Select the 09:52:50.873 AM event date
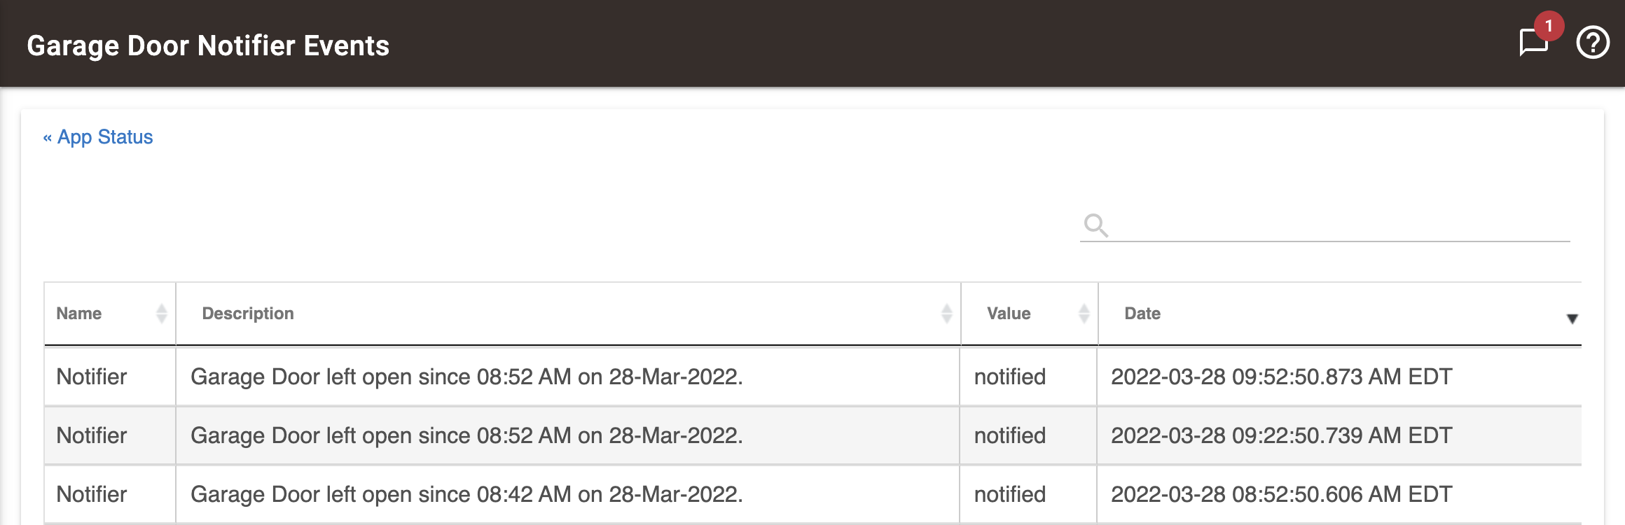 pyautogui.click(x=1282, y=377)
